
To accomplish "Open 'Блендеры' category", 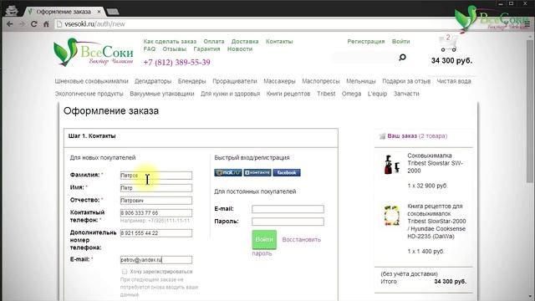I will 191,81.
